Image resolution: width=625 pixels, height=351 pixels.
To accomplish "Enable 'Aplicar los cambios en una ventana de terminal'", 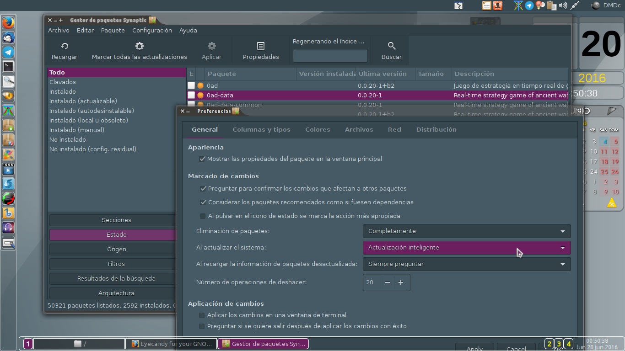I will tap(202, 315).
